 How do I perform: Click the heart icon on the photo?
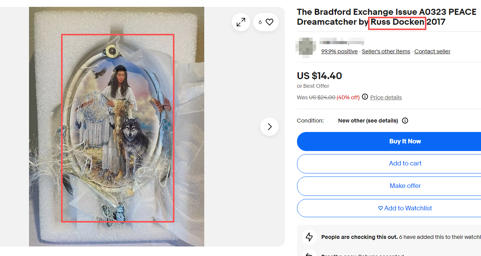(270, 22)
